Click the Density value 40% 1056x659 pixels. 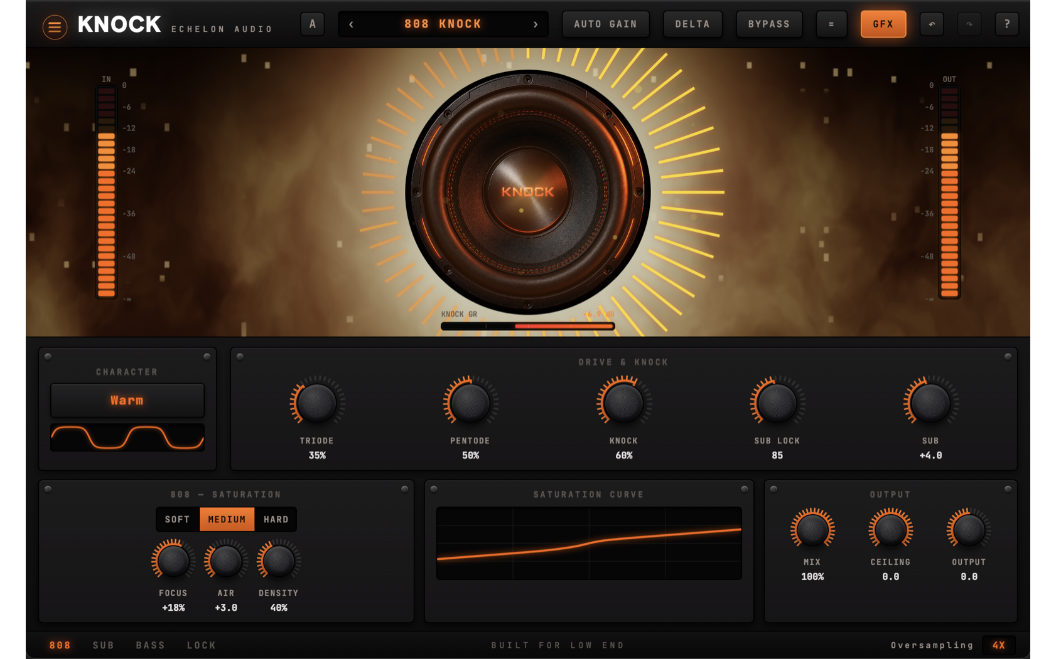point(279,608)
